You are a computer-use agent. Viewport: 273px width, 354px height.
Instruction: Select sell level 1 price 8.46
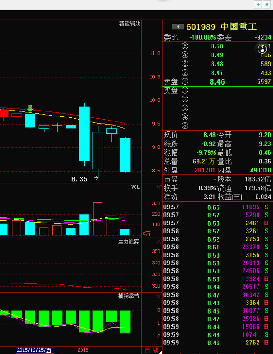217,82
